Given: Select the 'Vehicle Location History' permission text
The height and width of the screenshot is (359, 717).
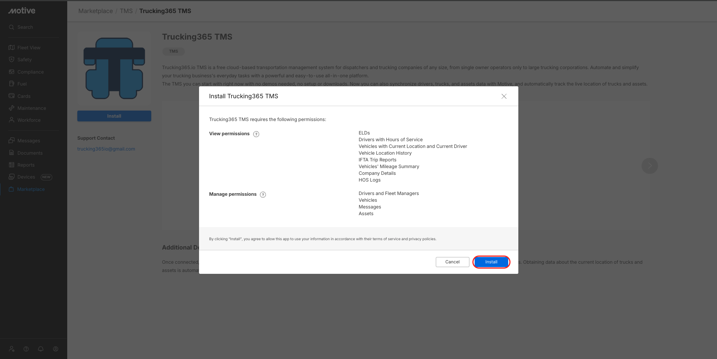Looking at the screenshot, I should [x=385, y=153].
